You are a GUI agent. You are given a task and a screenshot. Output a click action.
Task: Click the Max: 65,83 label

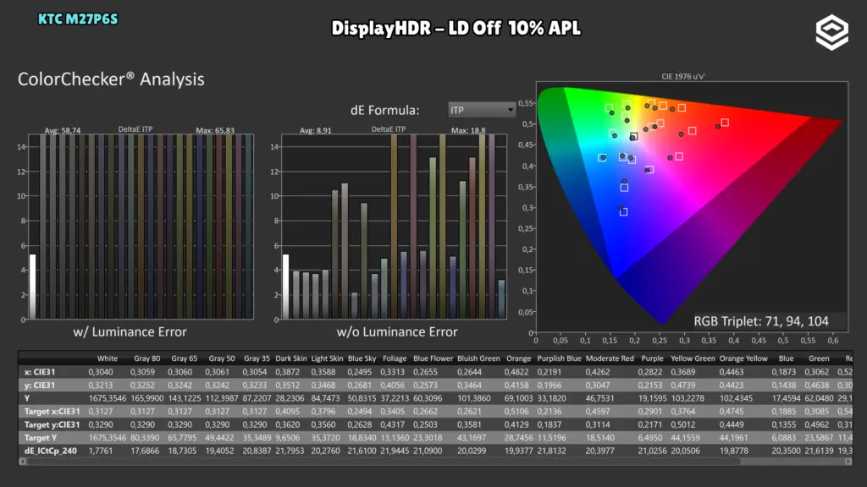pos(215,130)
